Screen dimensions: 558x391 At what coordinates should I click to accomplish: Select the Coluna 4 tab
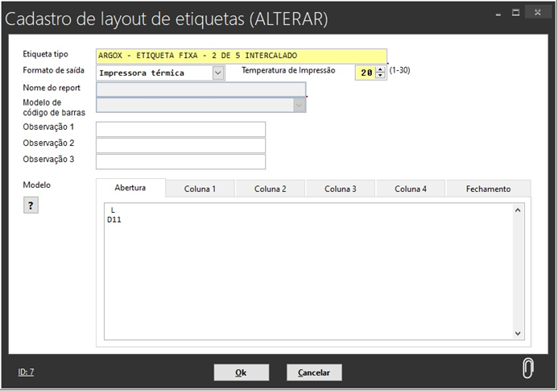(411, 189)
